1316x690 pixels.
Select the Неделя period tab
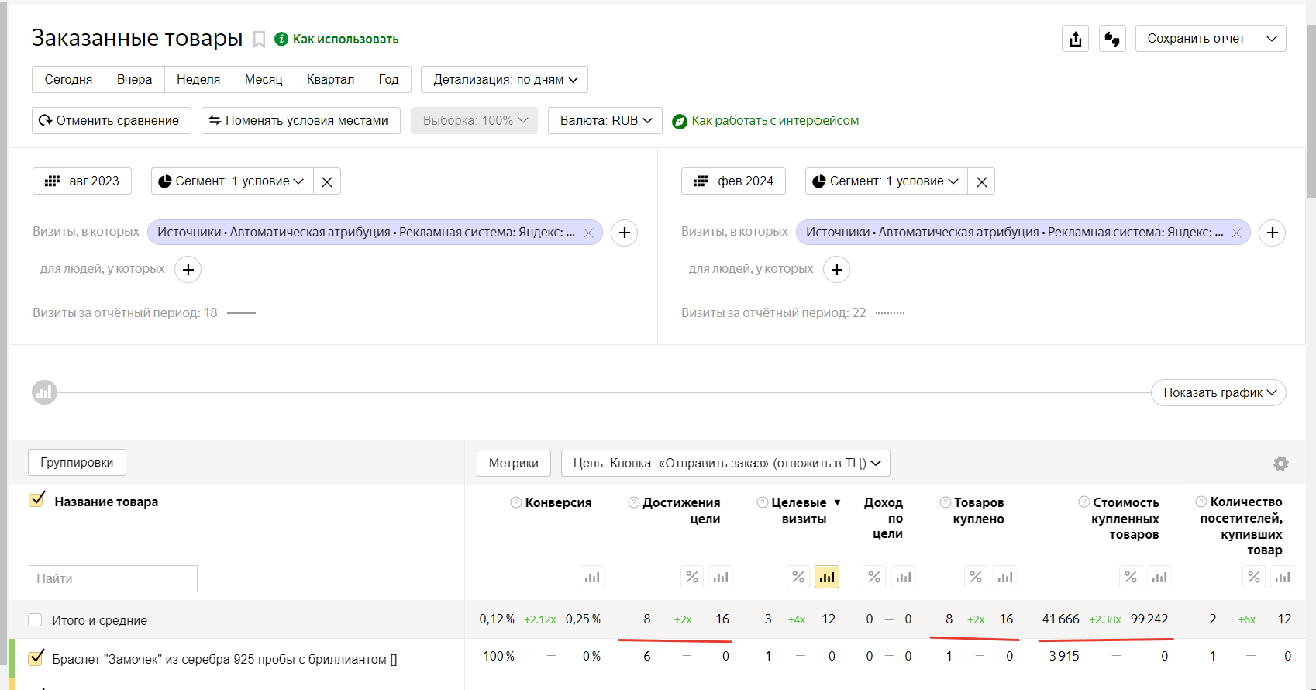tap(198, 79)
